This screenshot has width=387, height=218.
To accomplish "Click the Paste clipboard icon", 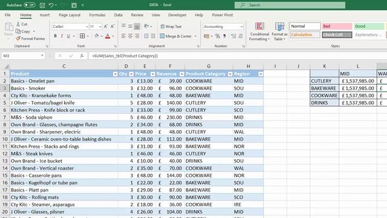I will click(x=8, y=27).
